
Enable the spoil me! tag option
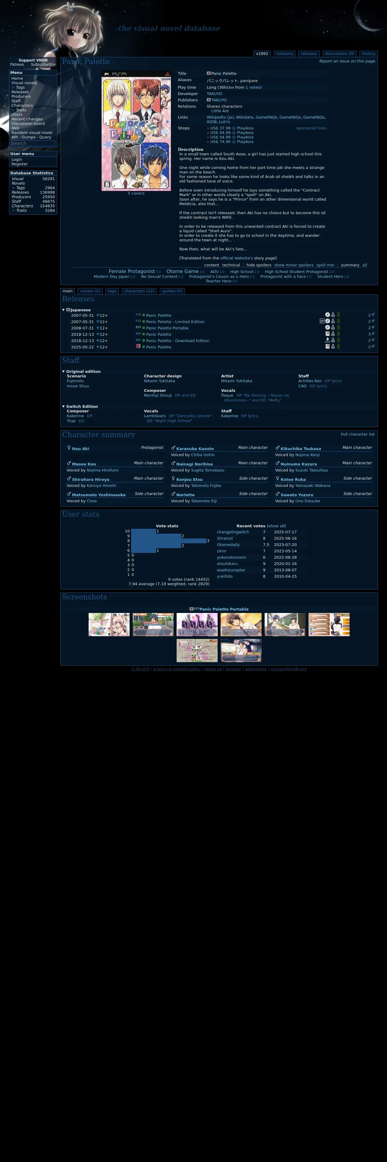[x=325, y=265]
